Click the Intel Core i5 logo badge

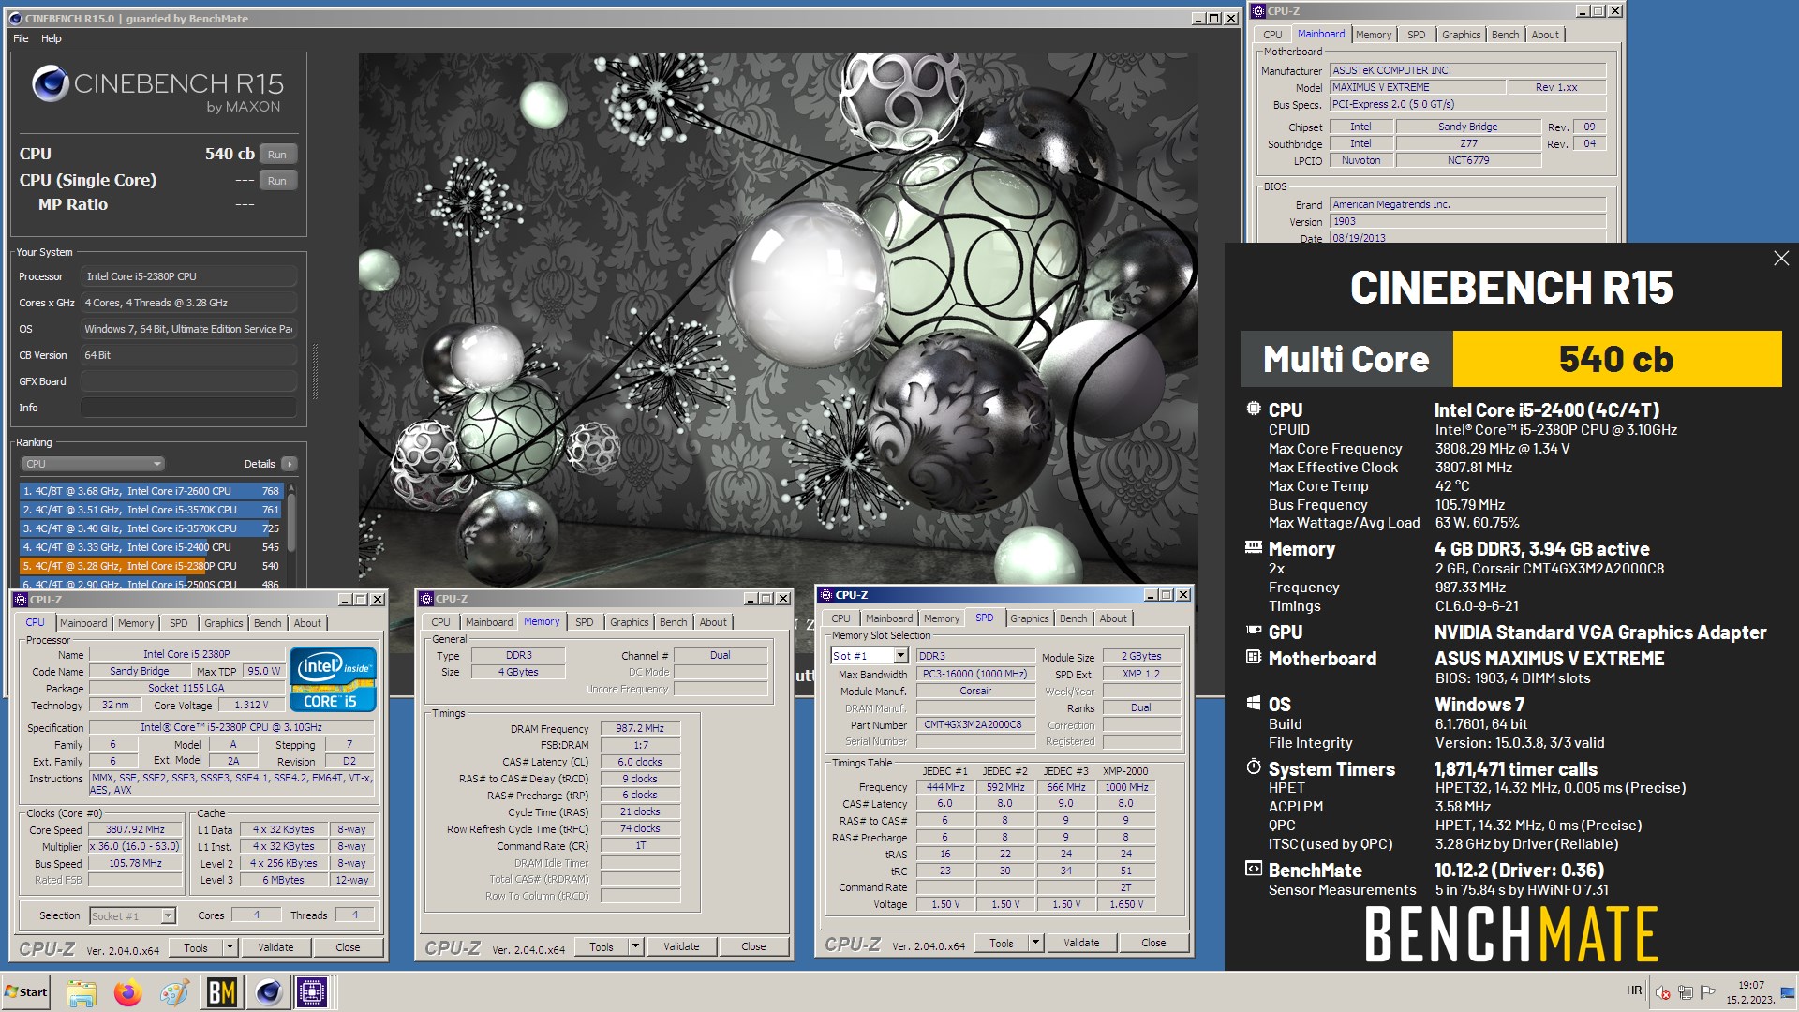pyautogui.click(x=333, y=678)
